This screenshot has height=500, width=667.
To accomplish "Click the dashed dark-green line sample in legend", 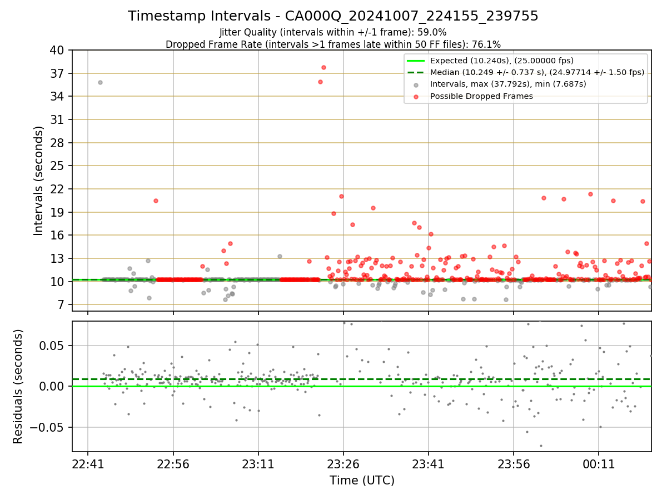I will pos(417,72).
